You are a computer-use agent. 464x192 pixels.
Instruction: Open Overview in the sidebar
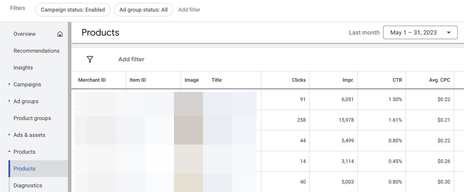[24, 34]
